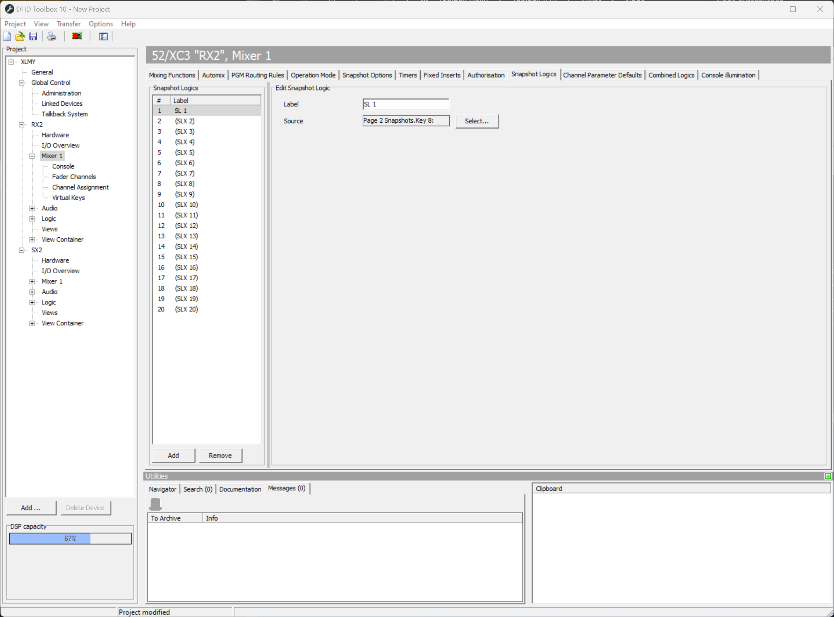Save the project using disk icon
This screenshot has width=834, height=617.
(33, 36)
